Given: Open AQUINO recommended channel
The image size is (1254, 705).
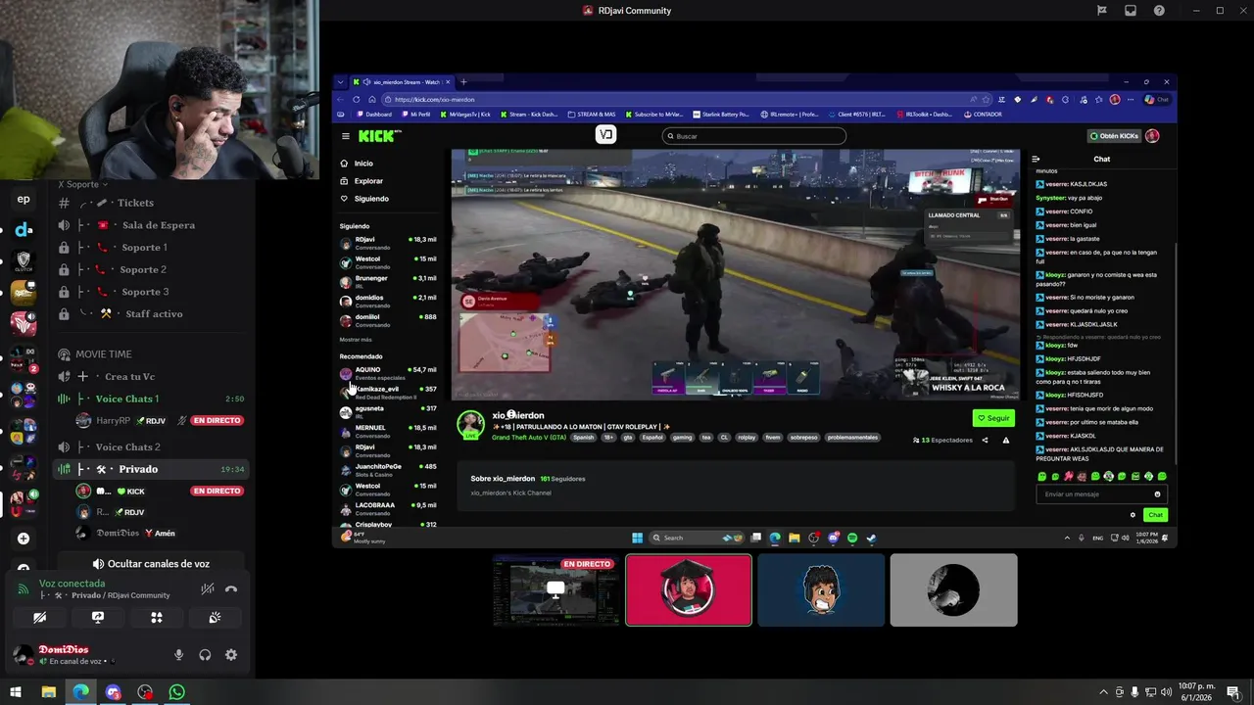Looking at the screenshot, I should point(388,372).
